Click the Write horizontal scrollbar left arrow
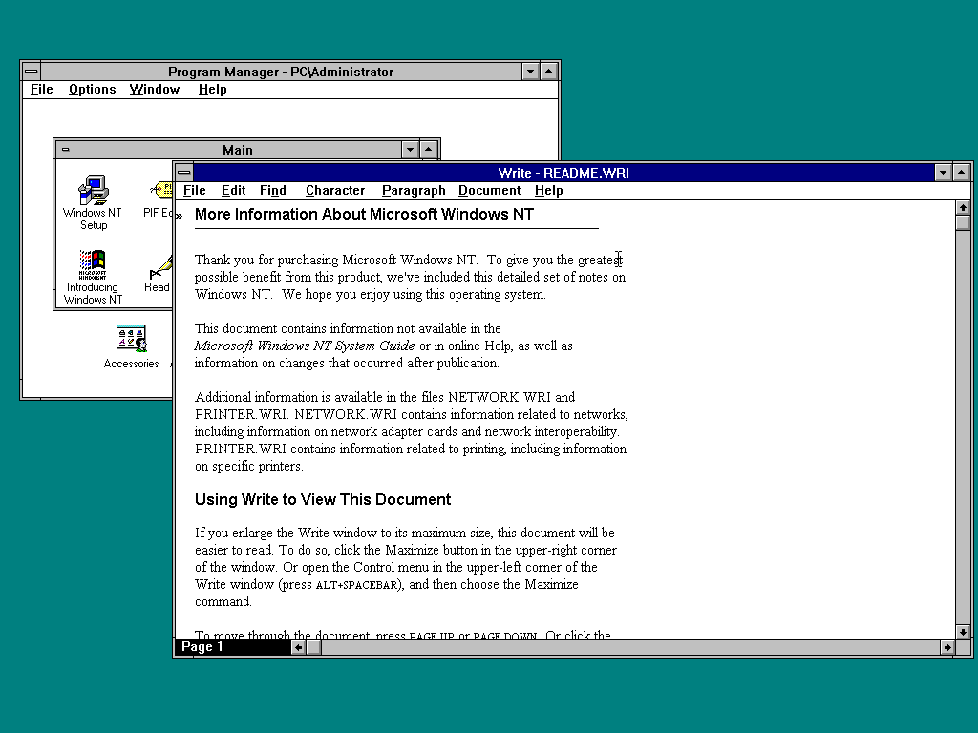The image size is (978, 733). pyautogui.click(x=298, y=648)
